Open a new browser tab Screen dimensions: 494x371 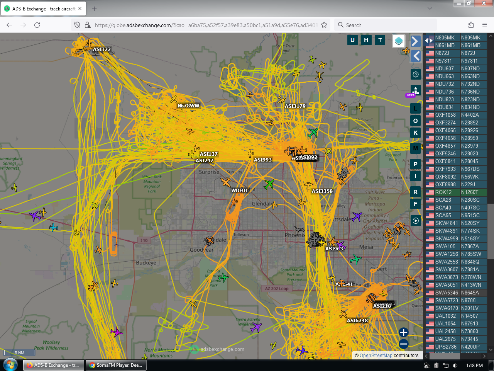(x=95, y=9)
